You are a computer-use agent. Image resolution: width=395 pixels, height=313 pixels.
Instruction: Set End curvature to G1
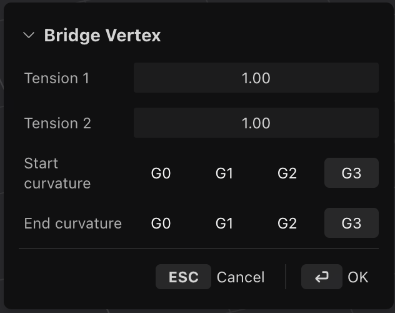(x=224, y=223)
